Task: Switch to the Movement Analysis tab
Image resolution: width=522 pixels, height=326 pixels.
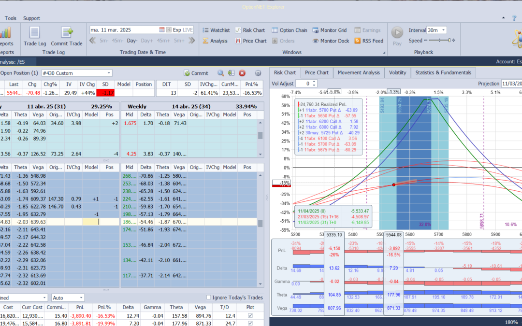Action: pos(359,72)
